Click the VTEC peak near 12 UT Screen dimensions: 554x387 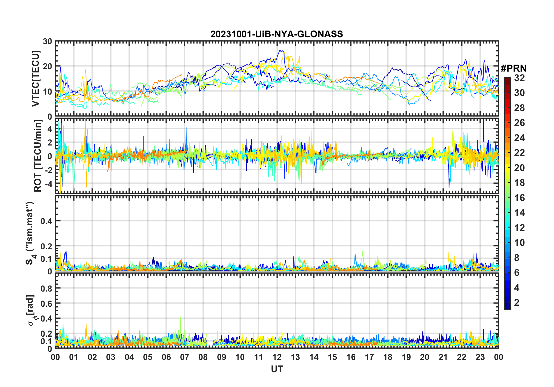(x=281, y=51)
